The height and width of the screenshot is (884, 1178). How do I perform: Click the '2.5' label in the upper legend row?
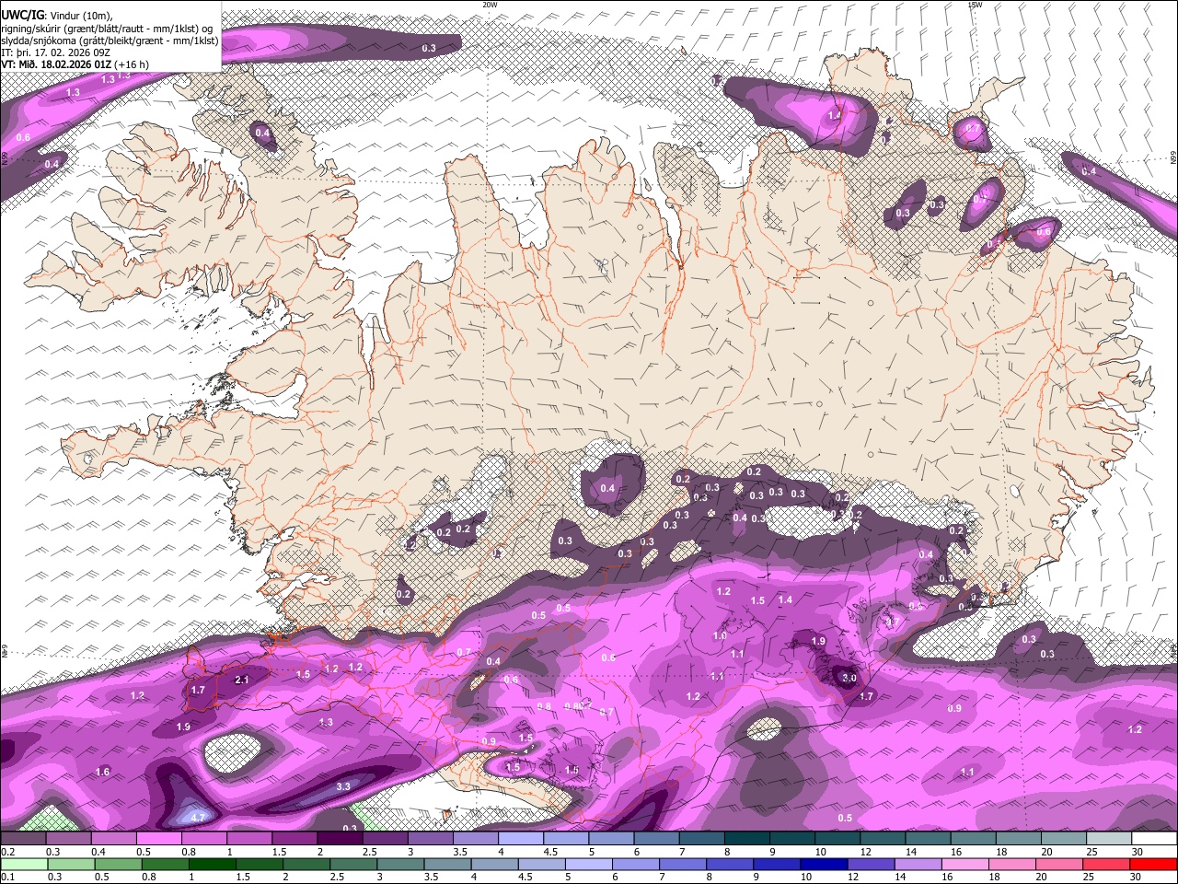(x=370, y=852)
